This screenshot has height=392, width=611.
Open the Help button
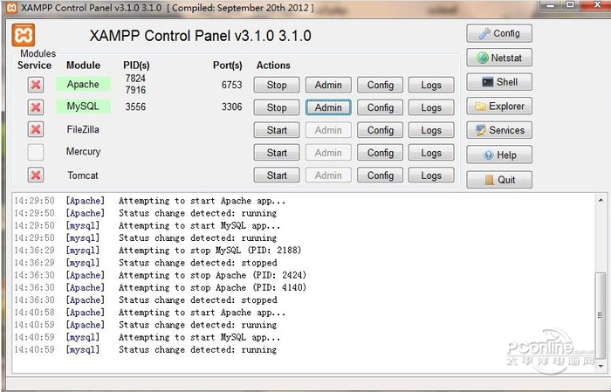[499, 155]
